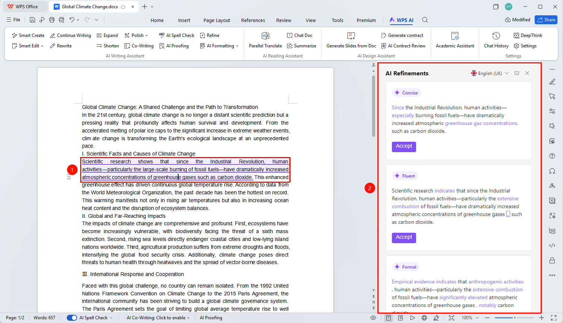Click the Shorten tool
The height and width of the screenshot is (323, 563).
pos(107,46)
